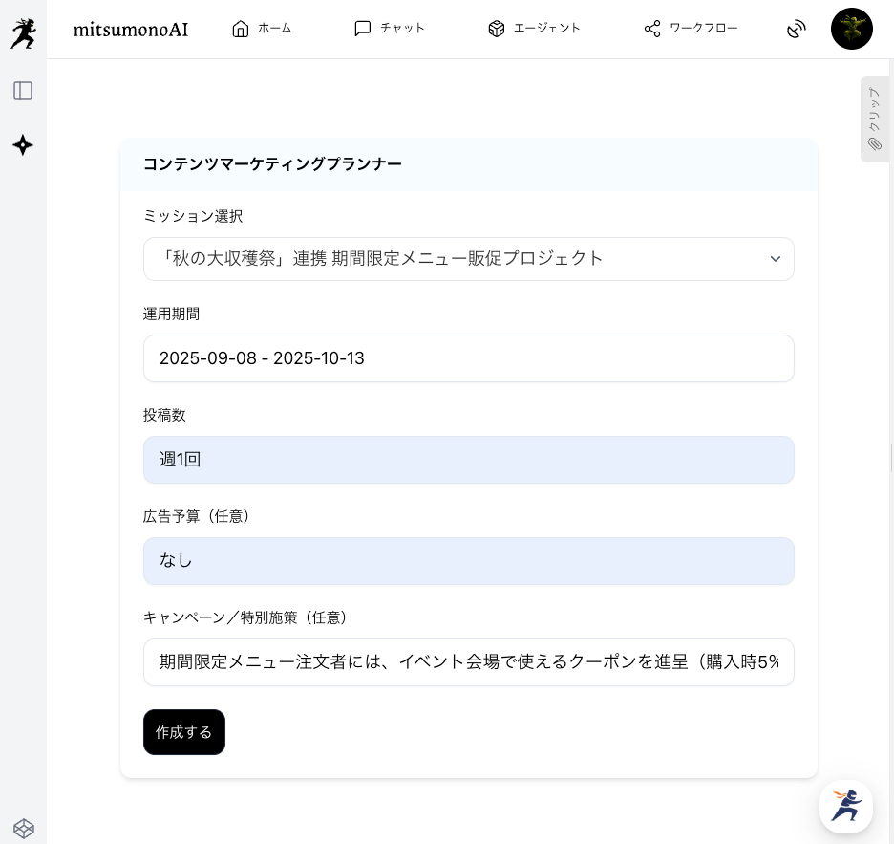The image size is (894, 844).
Task: Click the 投稿数 input field
Action: (468, 460)
